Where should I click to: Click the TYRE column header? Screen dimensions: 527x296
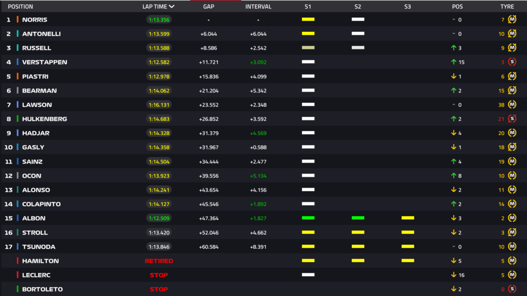507,7
